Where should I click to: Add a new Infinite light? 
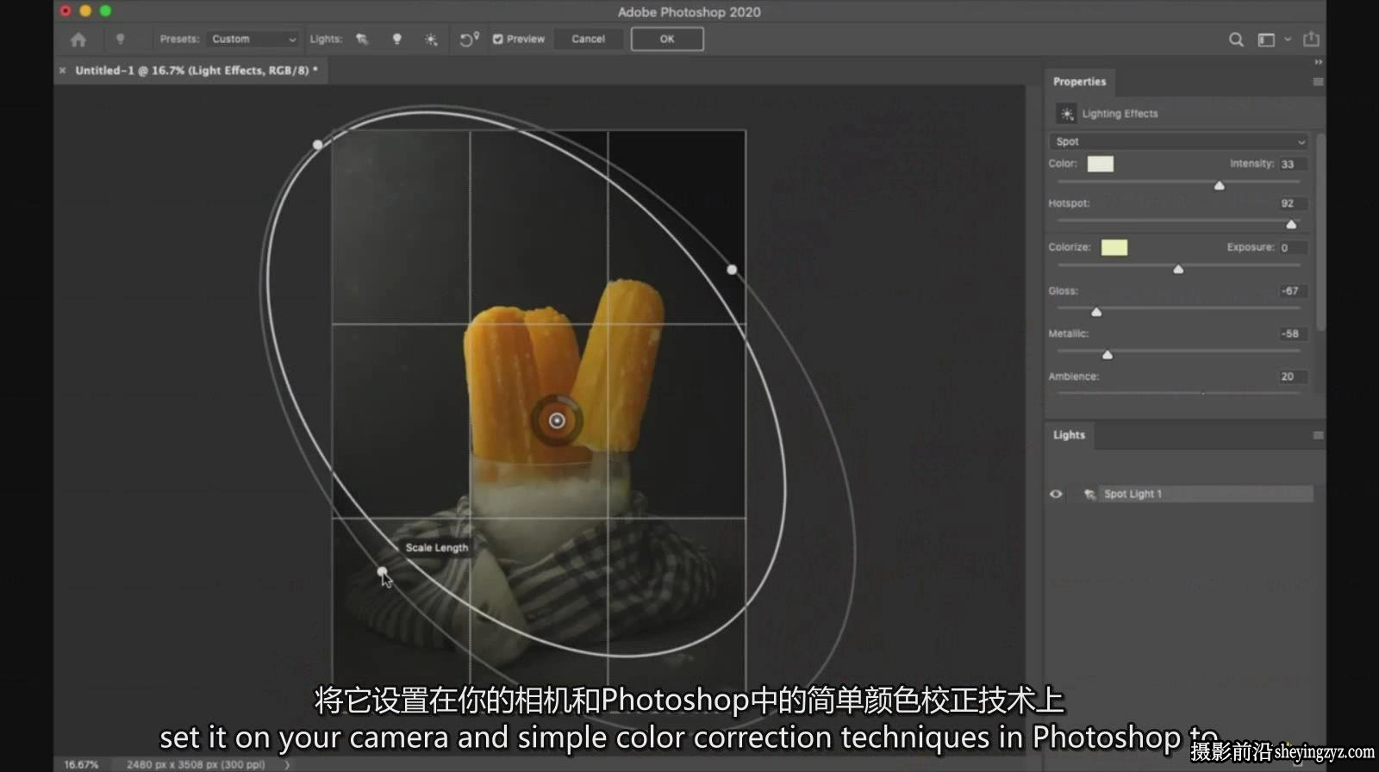click(431, 40)
